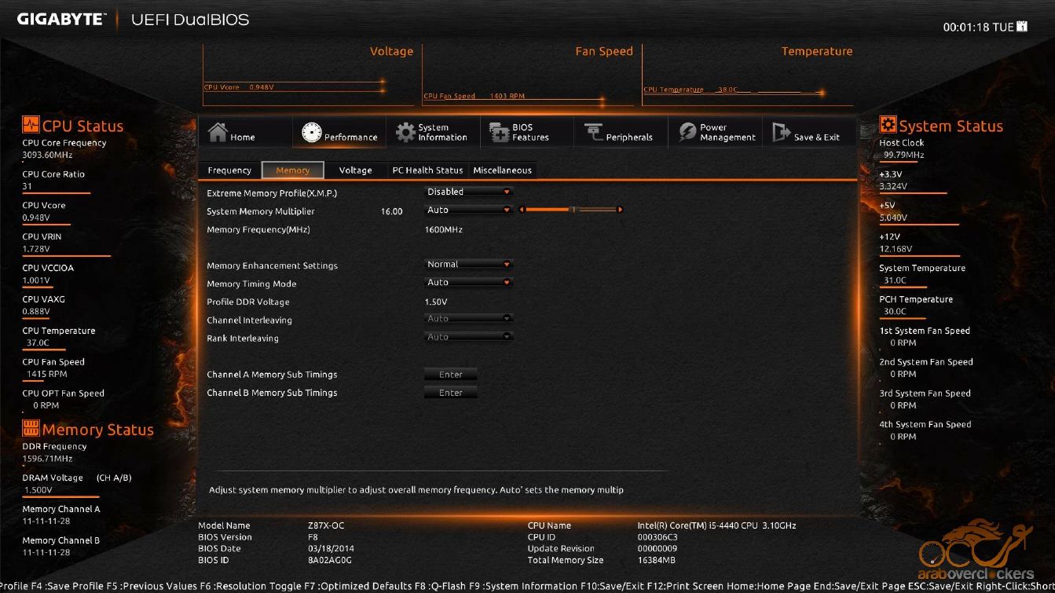Click the BIOS Features chip icon

[499, 132]
